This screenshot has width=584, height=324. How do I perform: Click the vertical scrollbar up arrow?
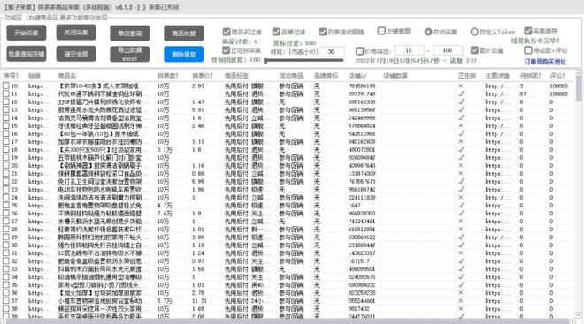coord(579,73)
